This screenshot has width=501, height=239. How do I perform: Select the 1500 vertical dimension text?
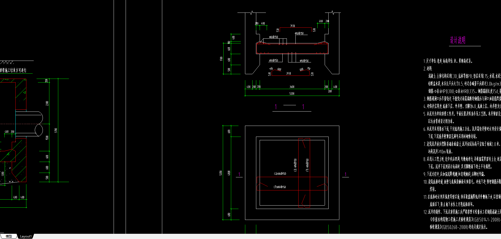pos(47,138)
